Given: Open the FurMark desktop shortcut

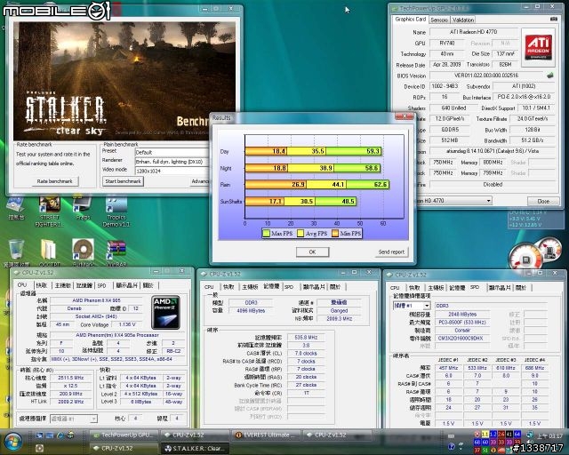Looking at the screenshot, I should click(83, 251).
